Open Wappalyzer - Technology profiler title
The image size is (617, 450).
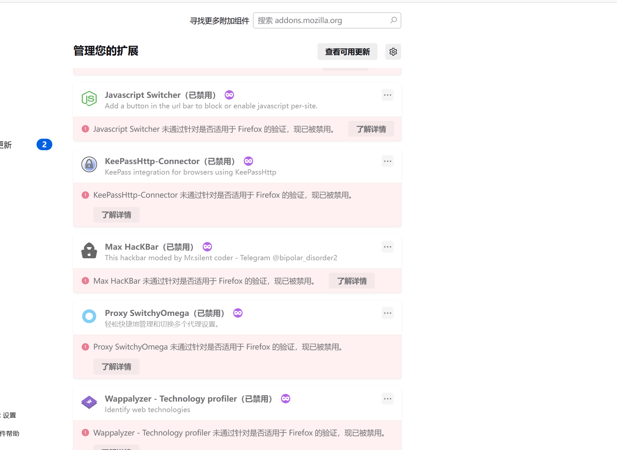pyautogui.click(x=189, y=399)
